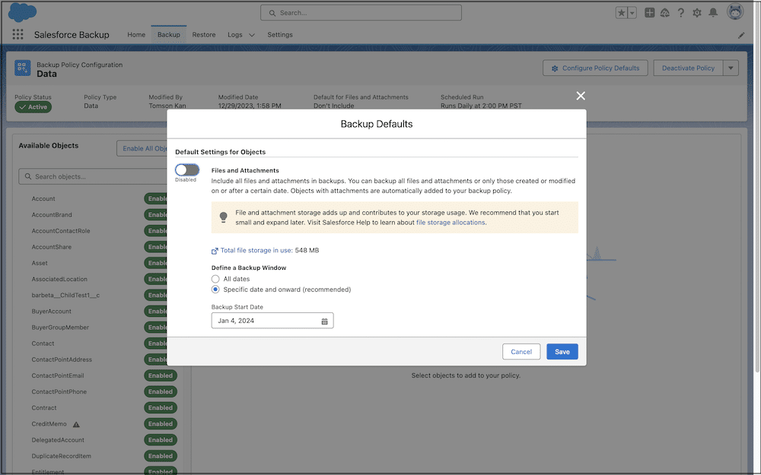Select the AccountBrand object
This screenshot has height=475, width=761.
pyautogui.click(x=52, y=215)
